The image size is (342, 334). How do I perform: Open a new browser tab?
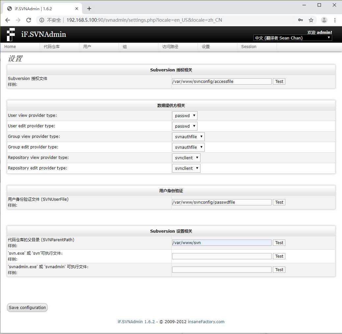(89, 9)
